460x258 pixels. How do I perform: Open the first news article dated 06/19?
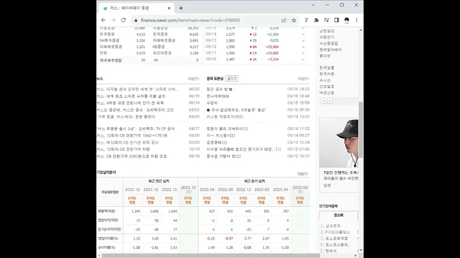point(131,96)
